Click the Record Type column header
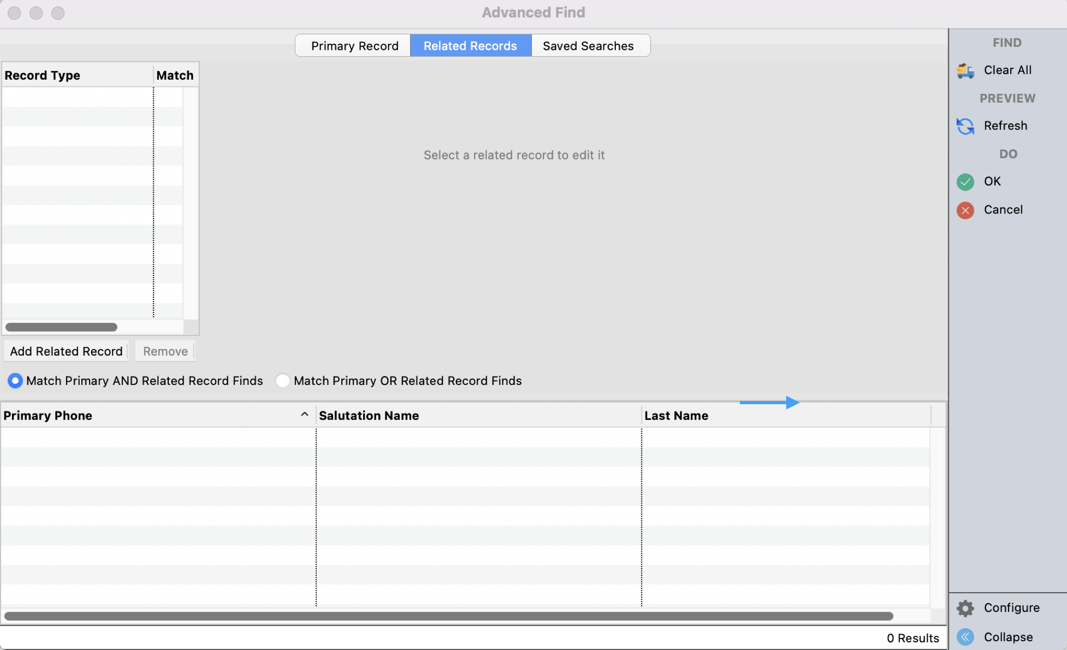 pyautogui.click(x=42, y=76)
